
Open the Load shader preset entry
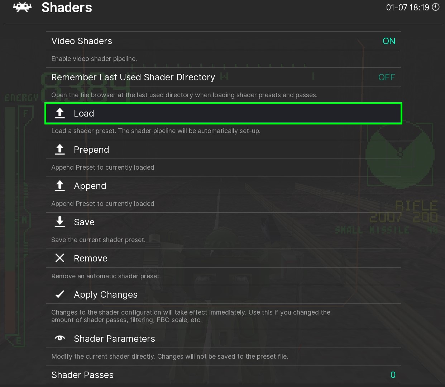pyautogui.click(x=84, y=113)
